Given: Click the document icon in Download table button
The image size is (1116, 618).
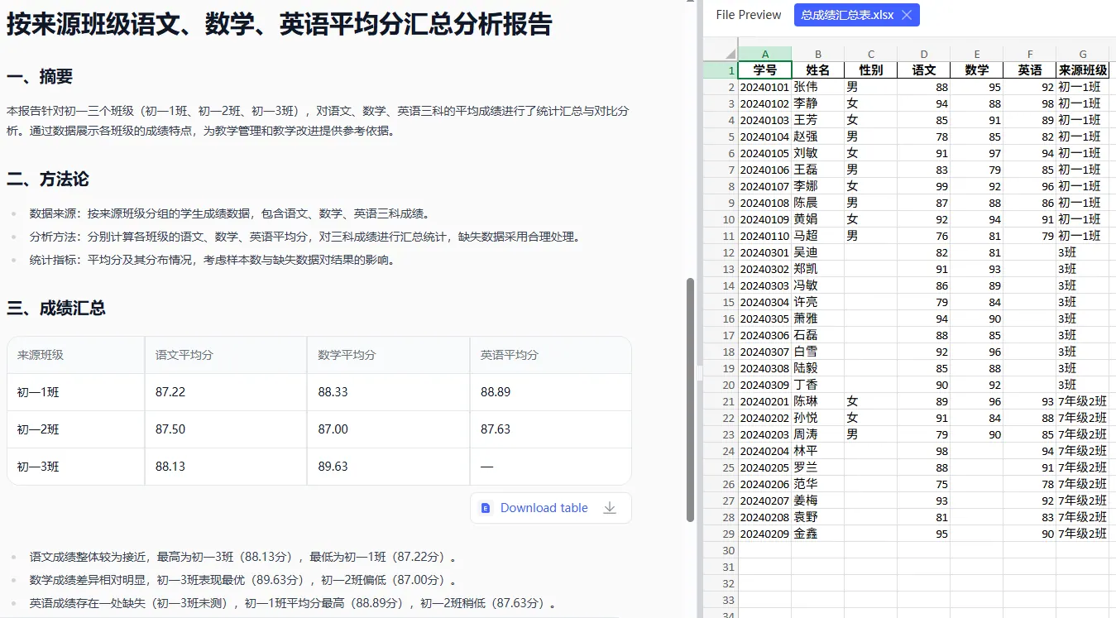Looking at the screenshot, I should pos(486,508).
